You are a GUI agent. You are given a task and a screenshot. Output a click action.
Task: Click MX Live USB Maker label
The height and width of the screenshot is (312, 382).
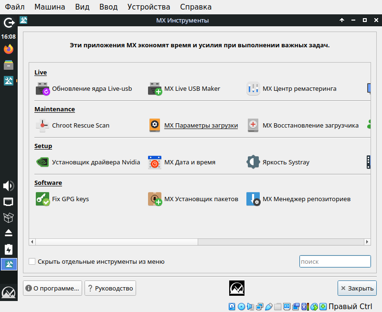[192, 89]
